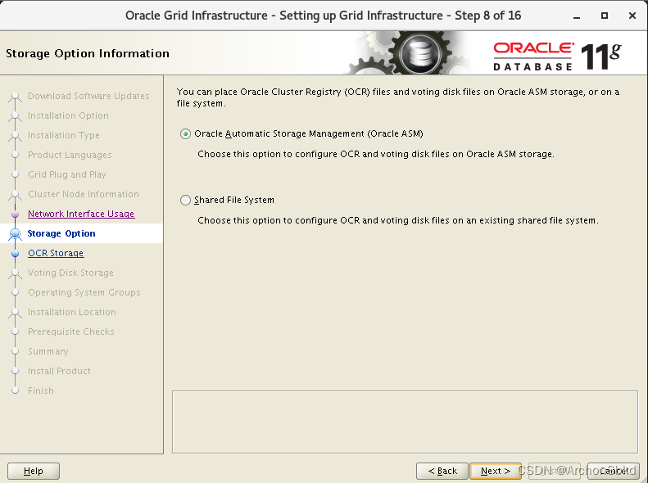Image resolution: width=648 pixels, height=483 pixels.
Task: Click the Finish step label
Action: (41, 390)
